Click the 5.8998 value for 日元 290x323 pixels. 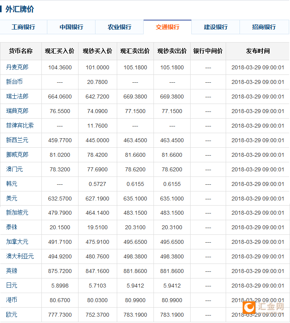tap(60, 286)
